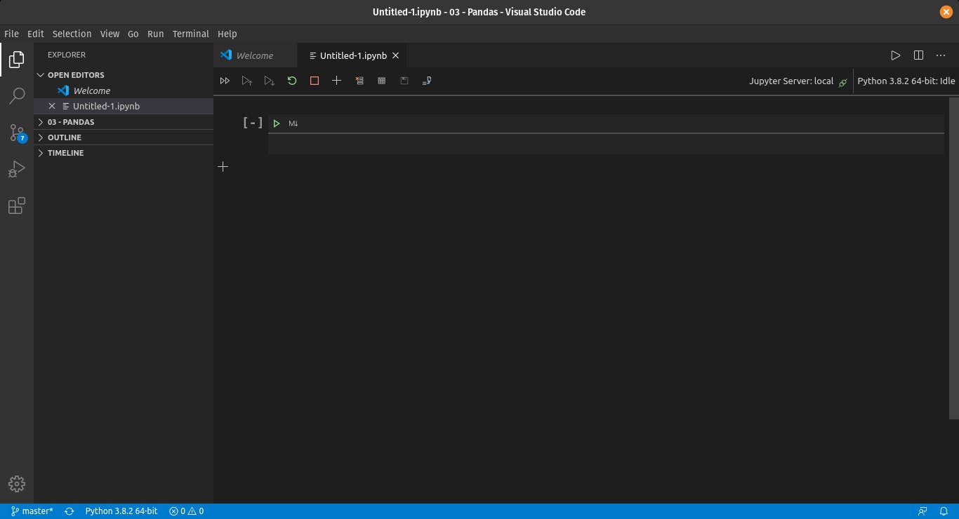Close the Untitled-1.ipynb tab

(x=395, y=55)
